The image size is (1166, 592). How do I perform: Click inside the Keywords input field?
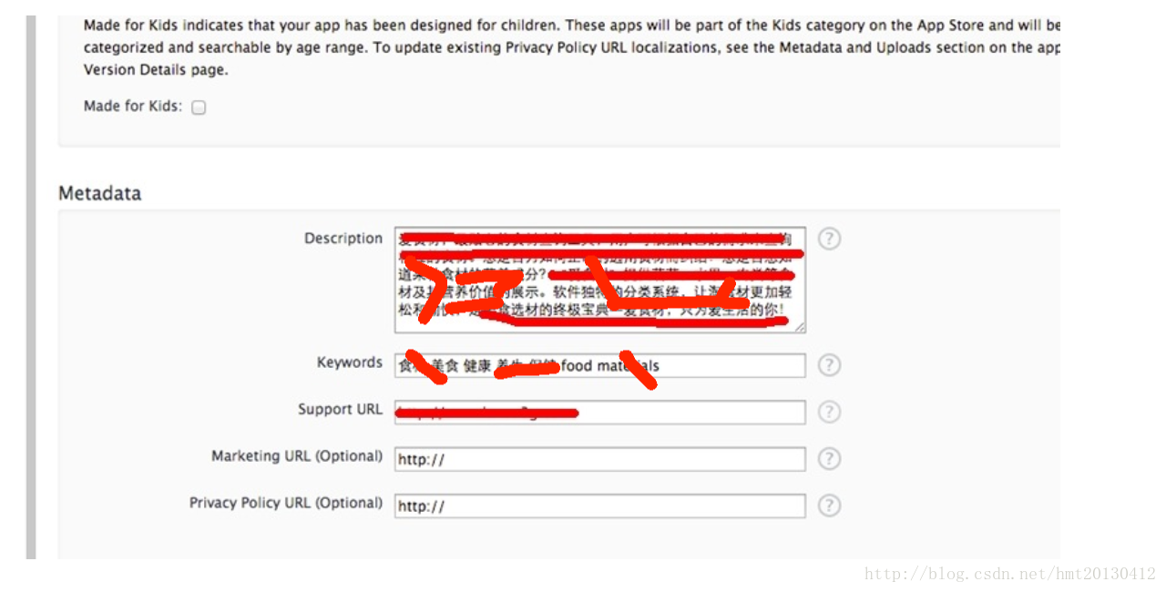click(600, 365)
